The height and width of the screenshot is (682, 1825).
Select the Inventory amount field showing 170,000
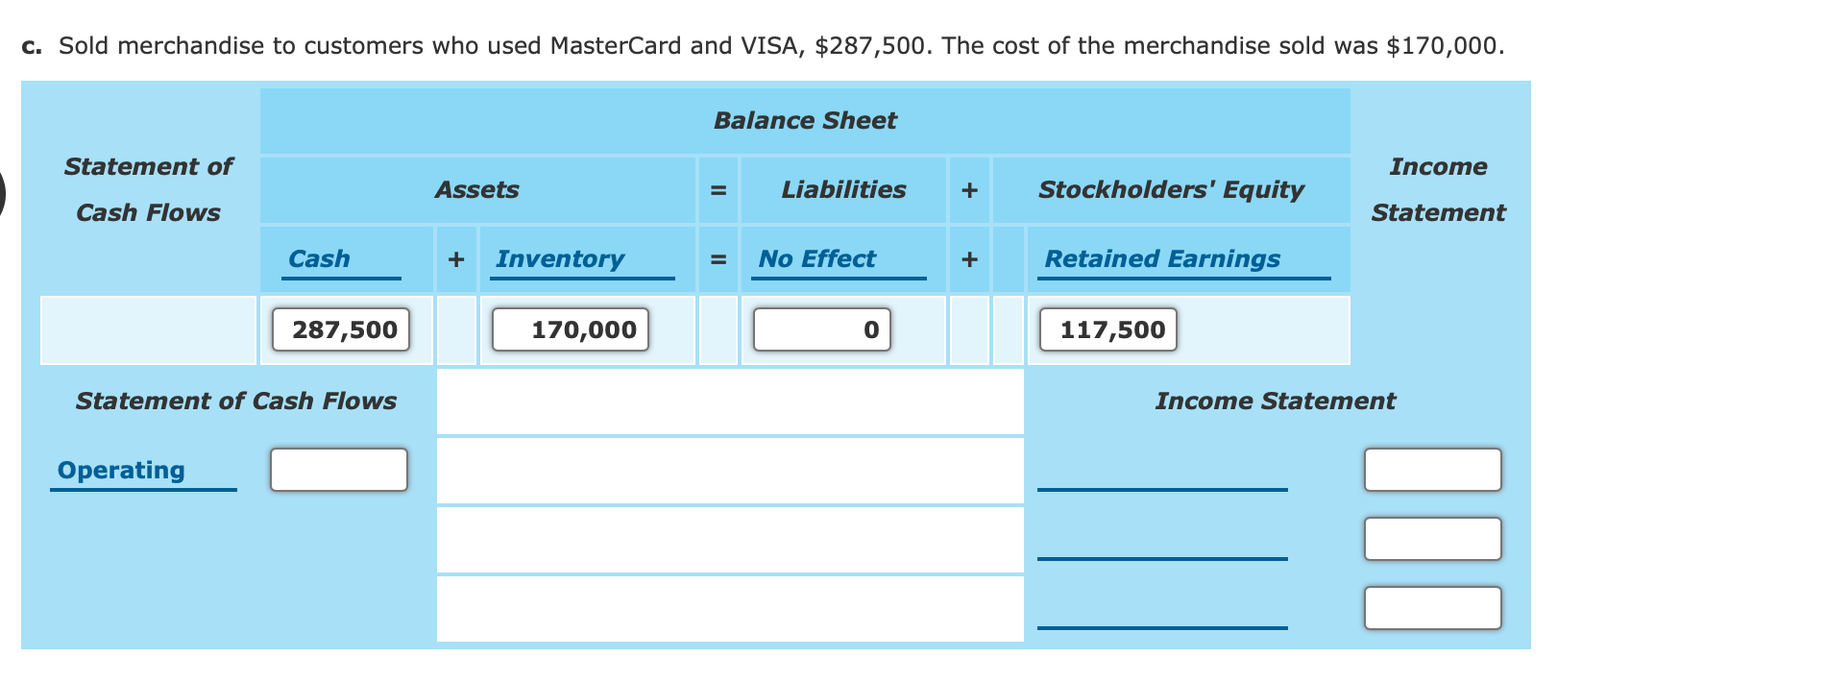(571, 329)
